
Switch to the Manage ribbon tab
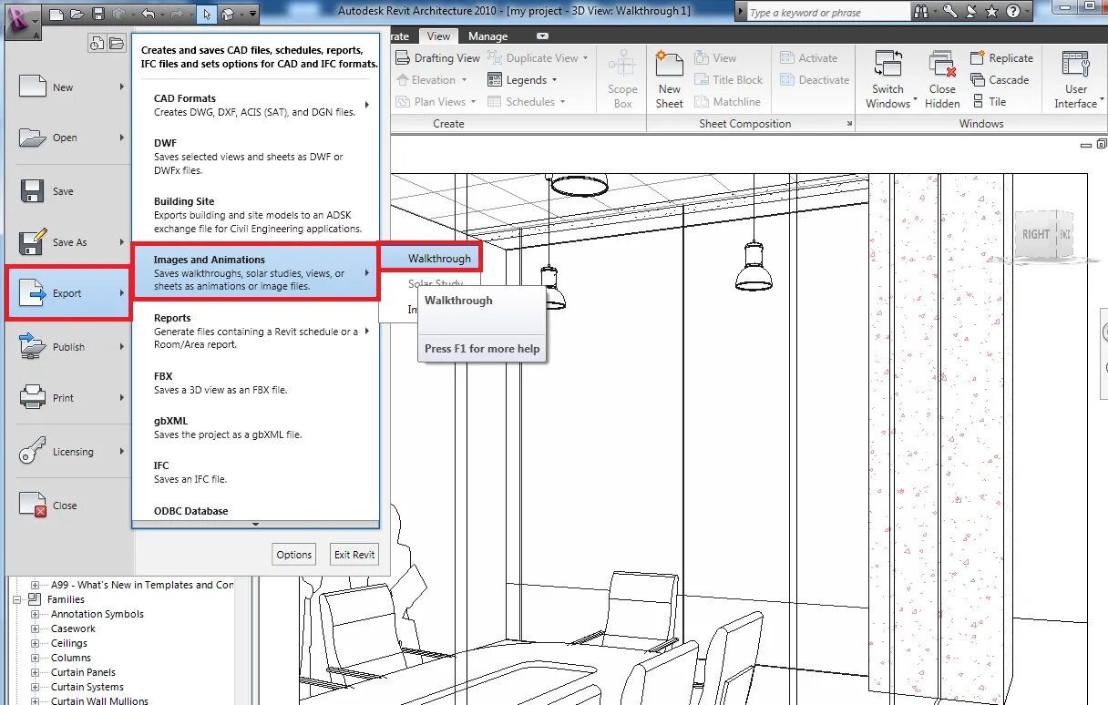[488, 36]
